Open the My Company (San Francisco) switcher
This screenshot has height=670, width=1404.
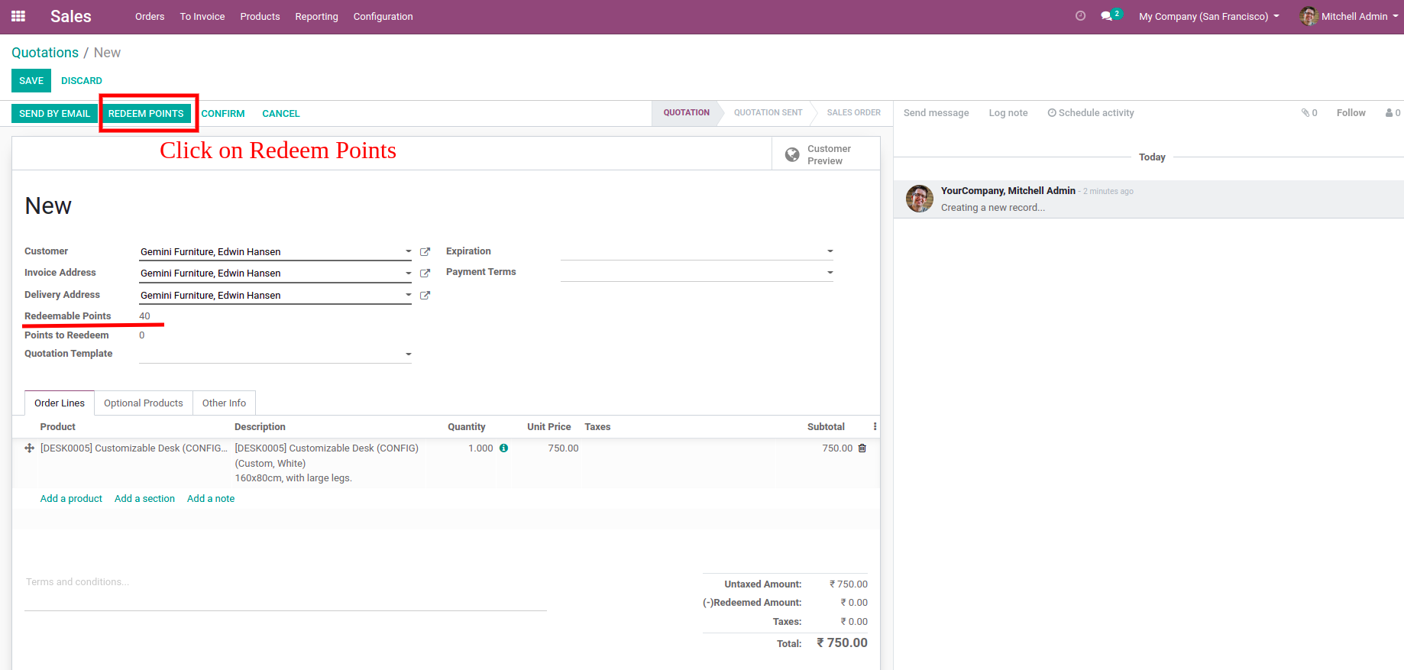point(1208,17)
